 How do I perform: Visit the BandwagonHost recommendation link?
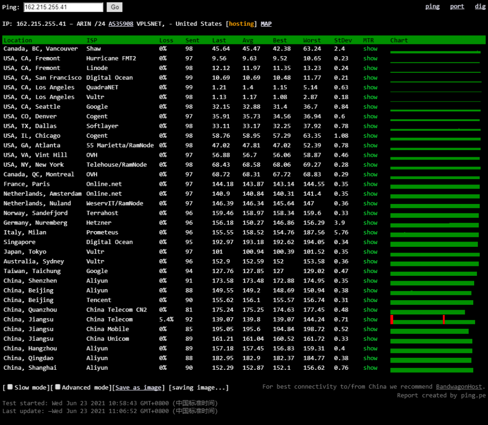459,387
